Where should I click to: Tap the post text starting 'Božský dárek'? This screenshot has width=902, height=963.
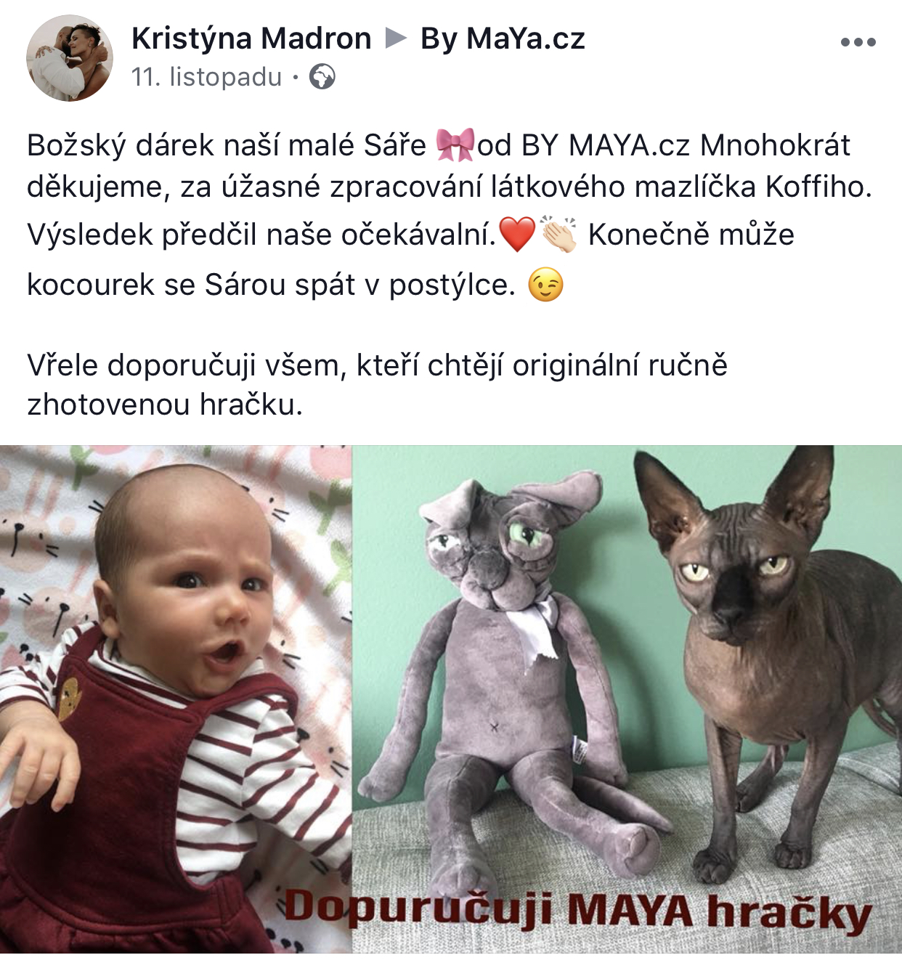pos(450,215)
